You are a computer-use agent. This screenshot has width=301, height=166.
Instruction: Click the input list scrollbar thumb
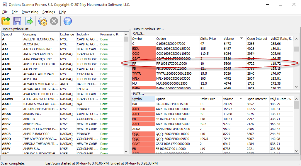tap(126, 39)
